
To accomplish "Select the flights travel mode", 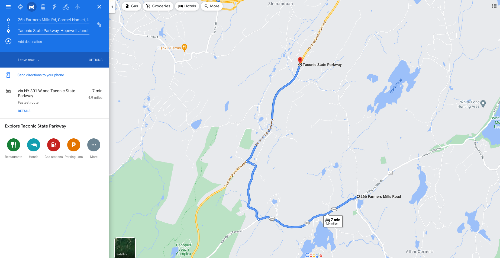I will (x=78, y=7).
